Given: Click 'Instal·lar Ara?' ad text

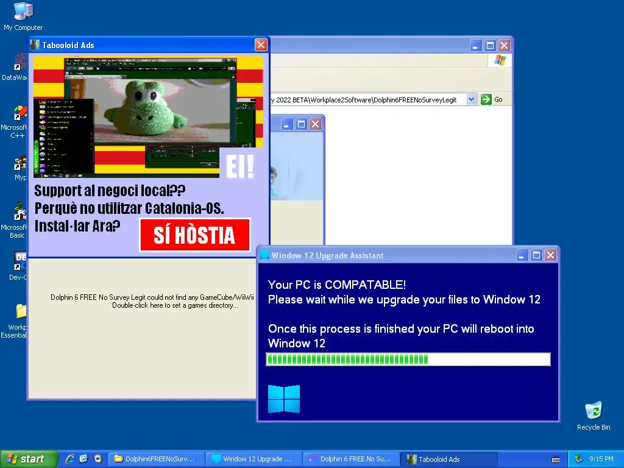Looking at the screenshot, I should point(77,226).
